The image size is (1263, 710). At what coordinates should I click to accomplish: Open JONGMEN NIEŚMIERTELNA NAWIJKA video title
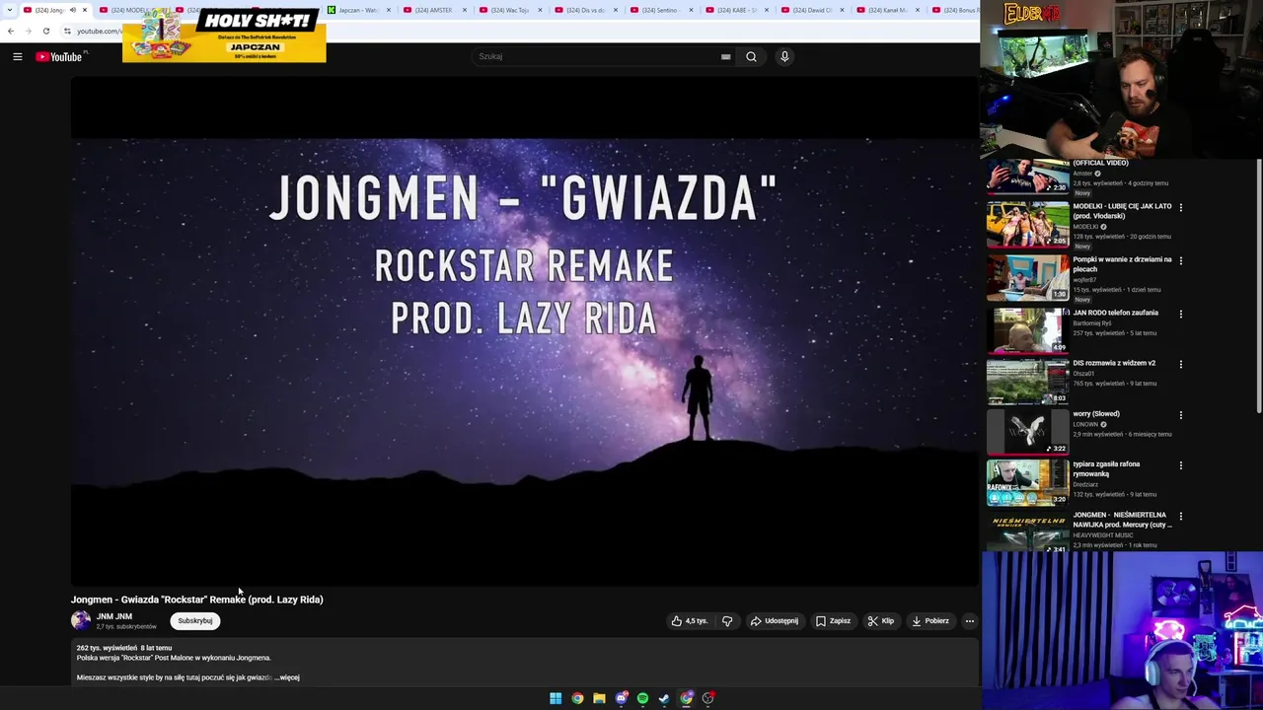[1123, 520]
